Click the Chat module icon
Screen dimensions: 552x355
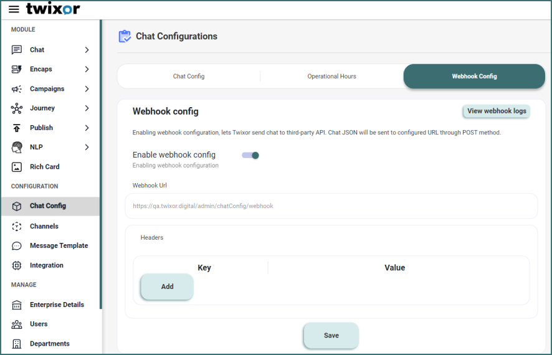[17, 50]
